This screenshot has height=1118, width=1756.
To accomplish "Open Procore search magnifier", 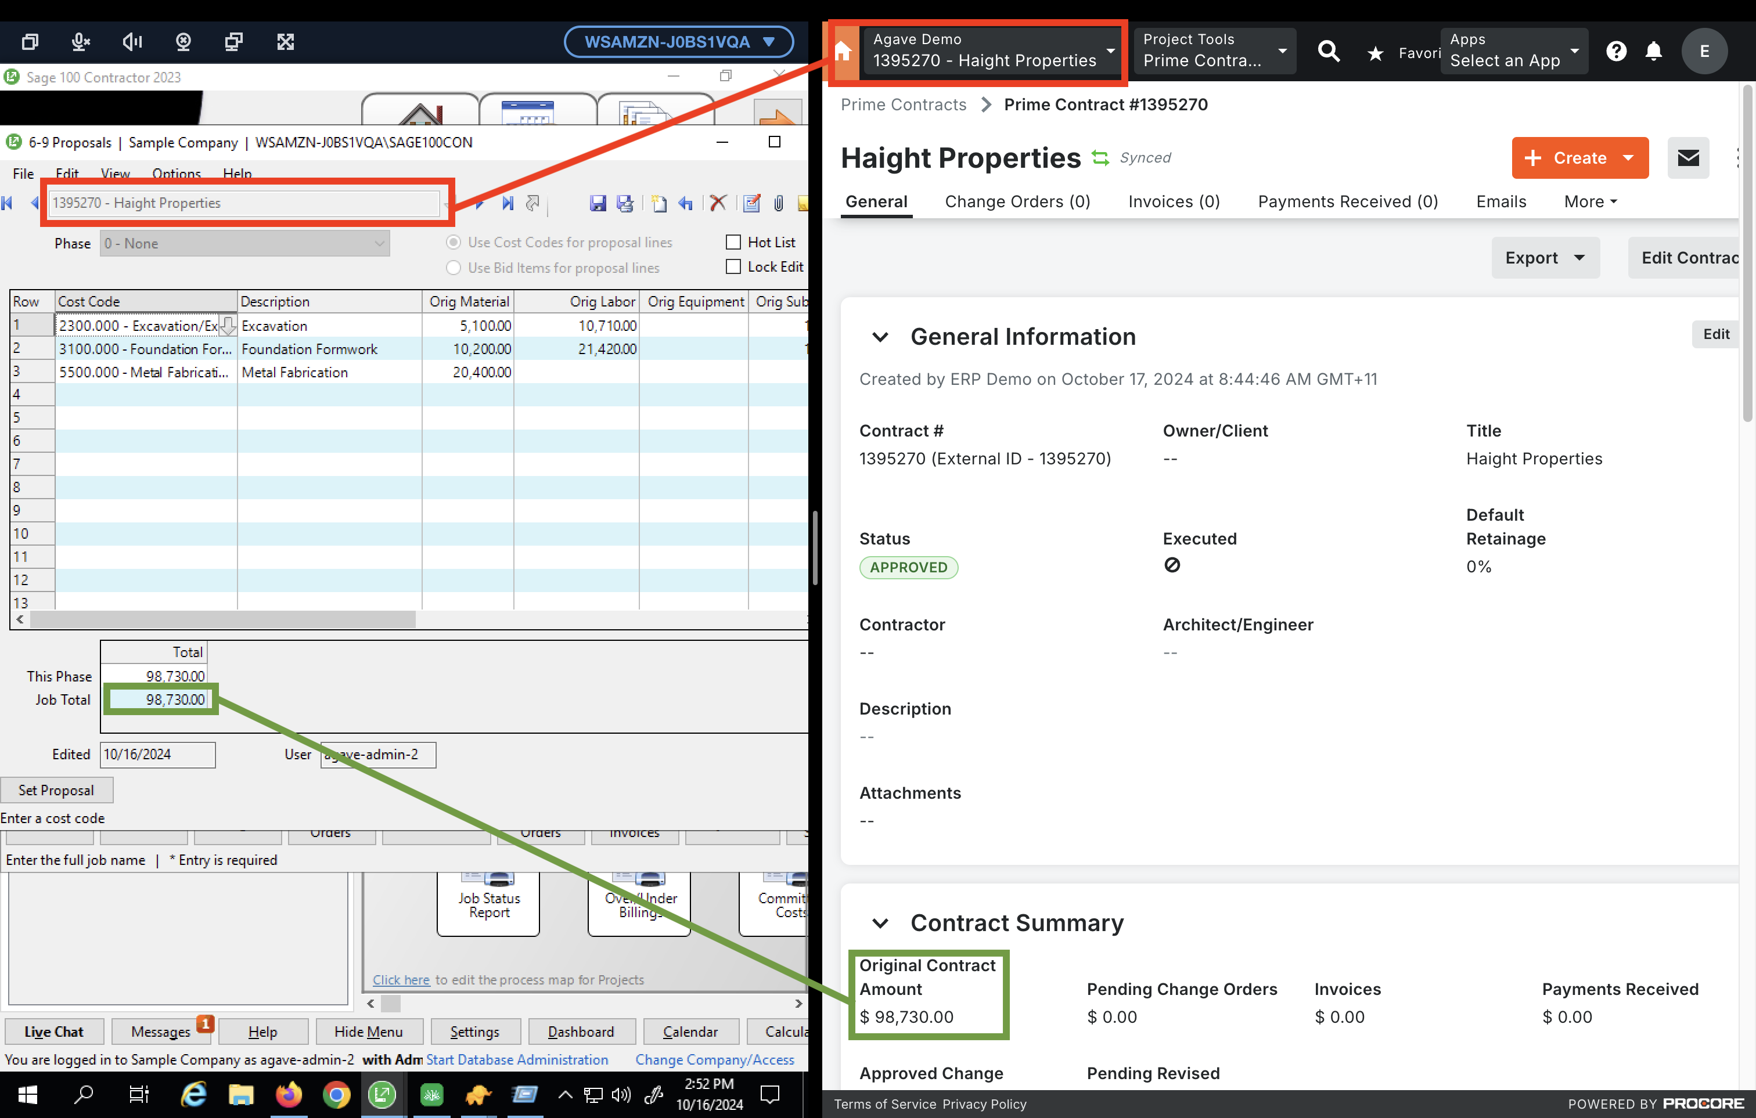I will tap(1329, 52).
